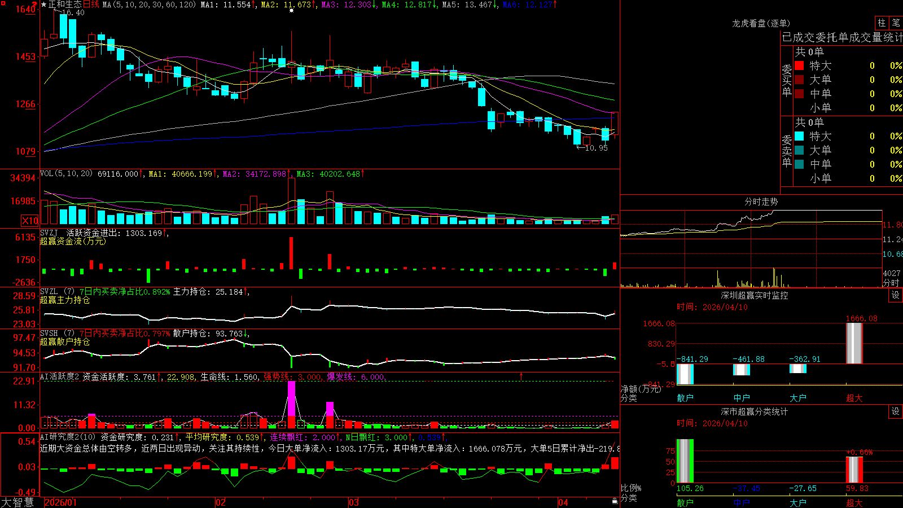Click the bright red 特大 swatch under 委买单
The height and width of the screenshot is (508, 903).
[x=799, y=65]
